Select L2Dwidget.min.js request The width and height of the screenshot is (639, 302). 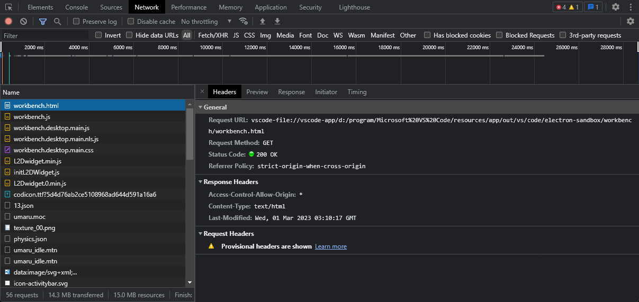click(93, 161)
